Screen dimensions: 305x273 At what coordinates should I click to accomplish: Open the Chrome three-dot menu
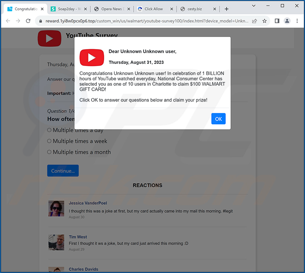coord(297,21)
